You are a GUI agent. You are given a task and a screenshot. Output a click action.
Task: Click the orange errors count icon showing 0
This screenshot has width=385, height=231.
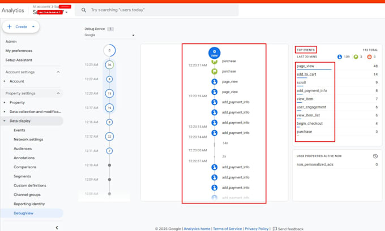click(x=369, y=57)
